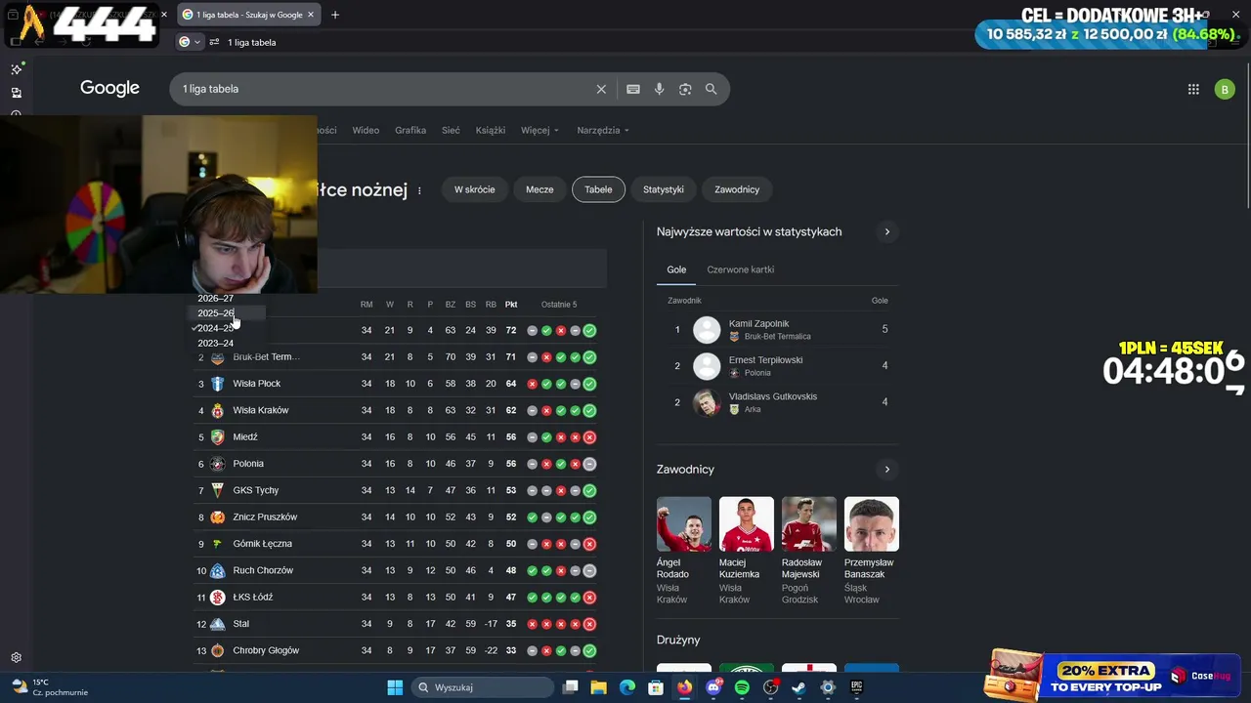This screenshot has width=1251, height=703.
Task: Focus the Wyszukaj taskbar search box
Action: coord(483,687)
